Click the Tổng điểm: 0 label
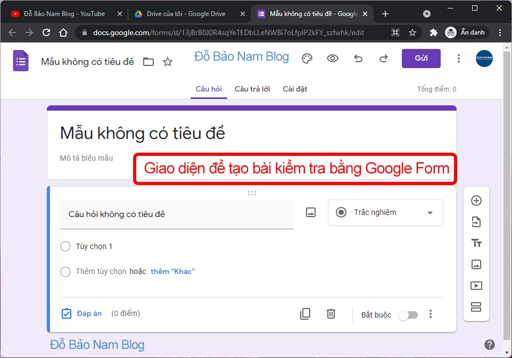Screen dimensions: 512x358 [x=436, y=89]
